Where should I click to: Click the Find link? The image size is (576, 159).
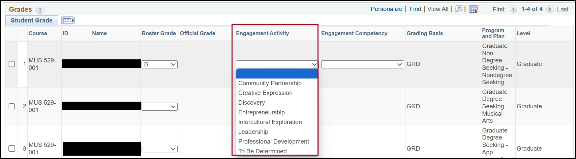[x=415, y=9]
